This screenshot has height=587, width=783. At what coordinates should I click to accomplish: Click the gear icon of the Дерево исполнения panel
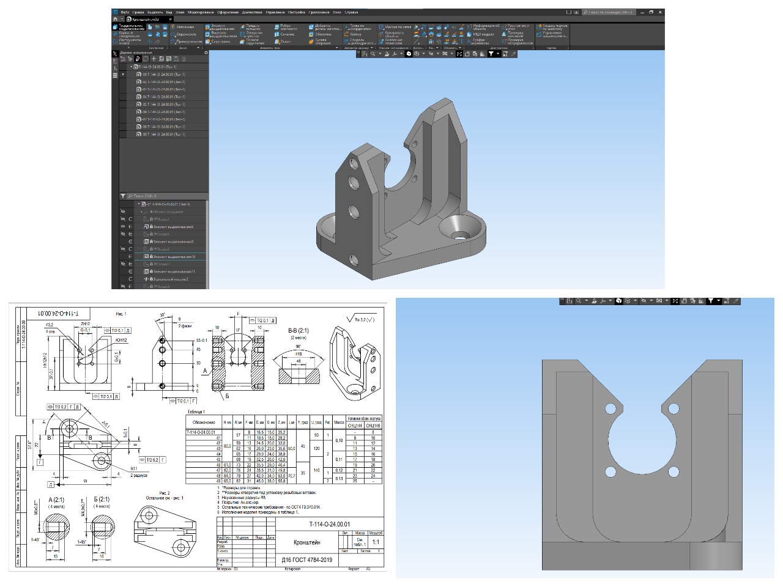point(206,53)
